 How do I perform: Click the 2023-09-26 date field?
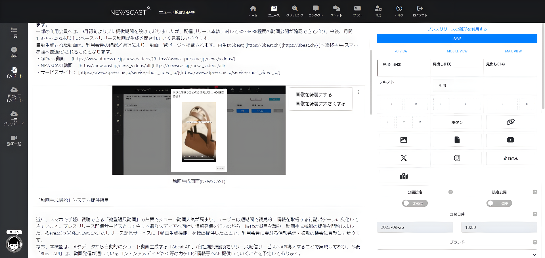(415, 227)
